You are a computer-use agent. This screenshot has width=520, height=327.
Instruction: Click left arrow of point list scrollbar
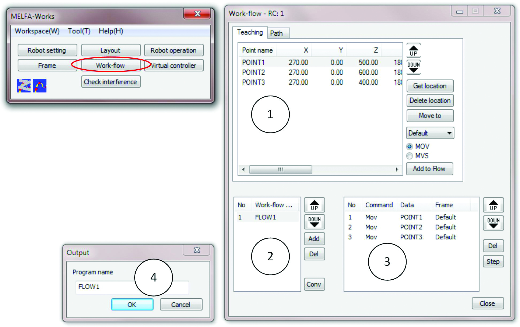pyautogui.click(x=243, y=169)
